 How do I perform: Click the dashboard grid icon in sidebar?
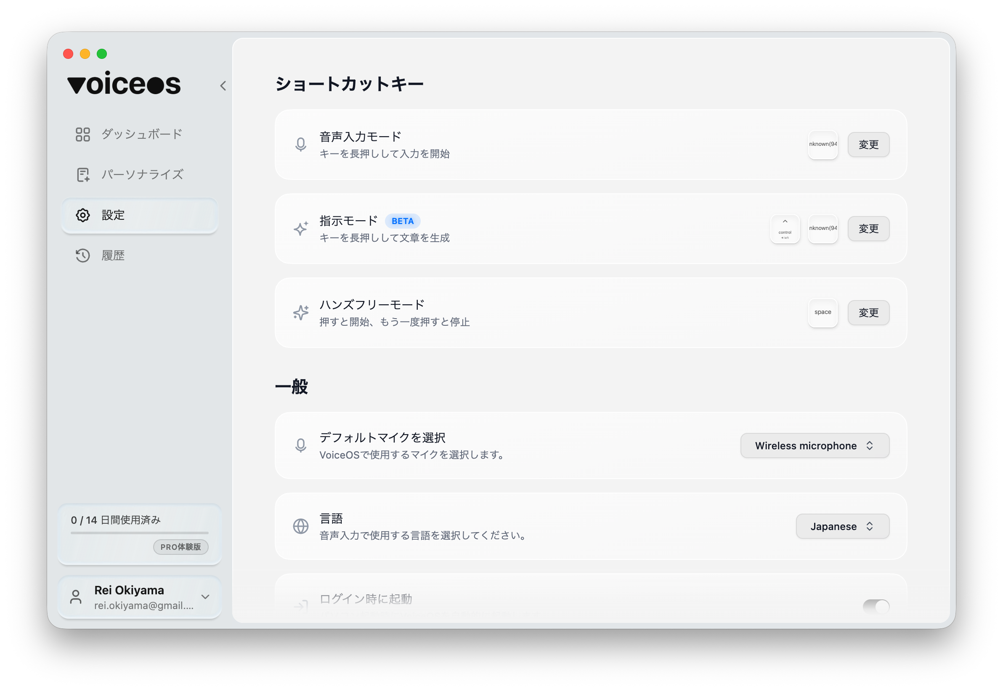point(82,134)
